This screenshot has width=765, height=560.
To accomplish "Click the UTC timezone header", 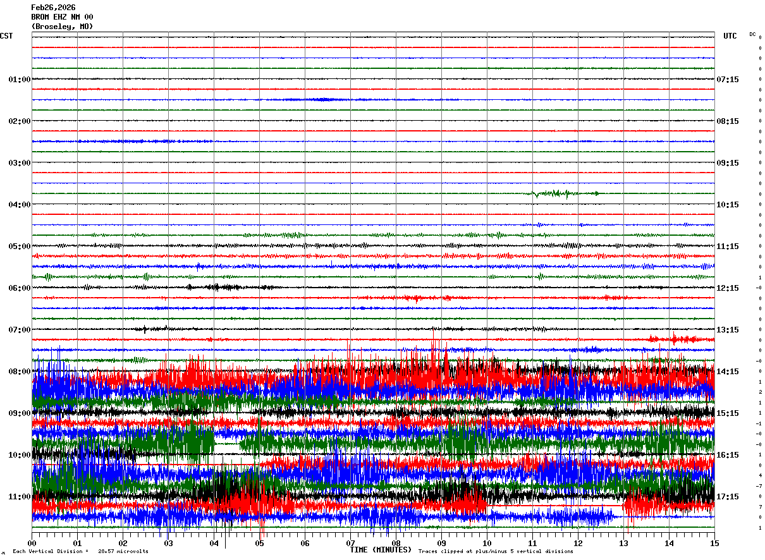I will coord(730,36).
